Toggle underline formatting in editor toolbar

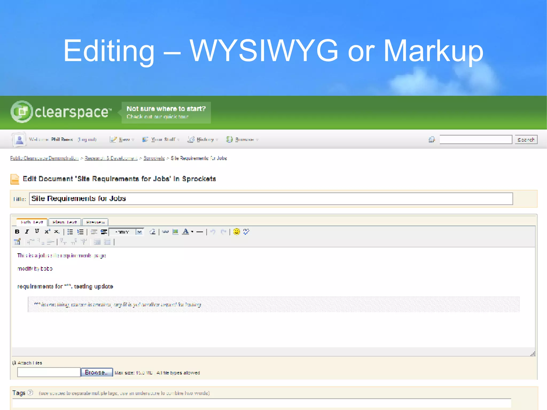pyautogui.click(x=37, y=231)
